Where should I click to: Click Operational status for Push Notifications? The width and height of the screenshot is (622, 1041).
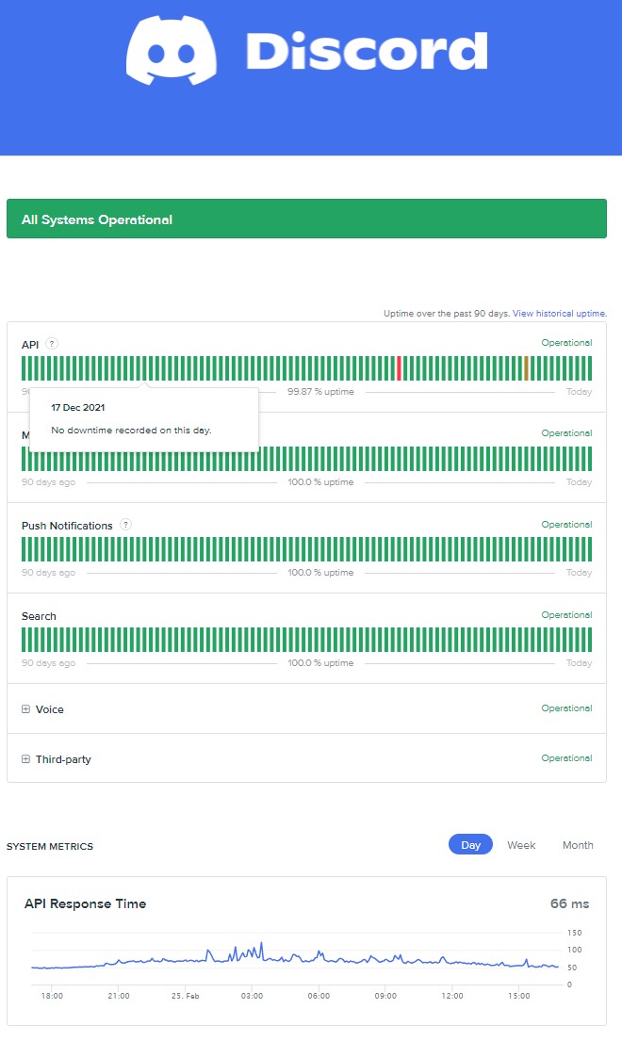pos(566,525)
